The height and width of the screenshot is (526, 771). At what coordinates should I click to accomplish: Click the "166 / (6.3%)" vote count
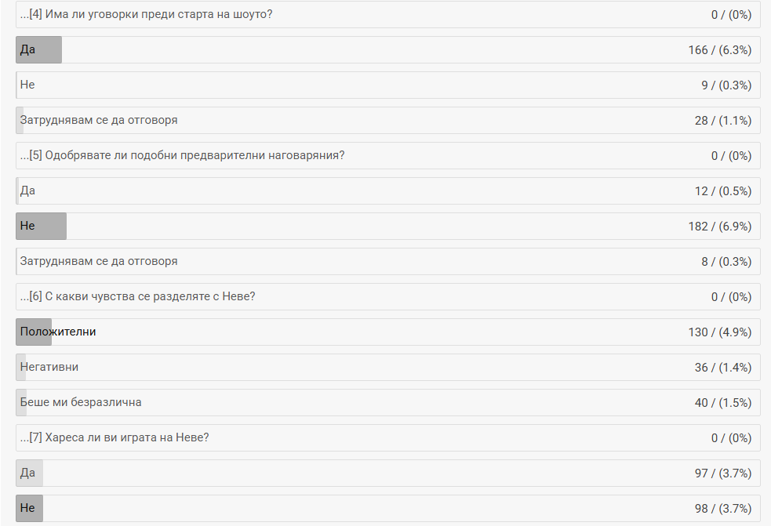[x=720, y=50]
